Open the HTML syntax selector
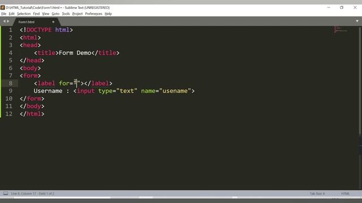362x203 pixels. click(345, 193)
